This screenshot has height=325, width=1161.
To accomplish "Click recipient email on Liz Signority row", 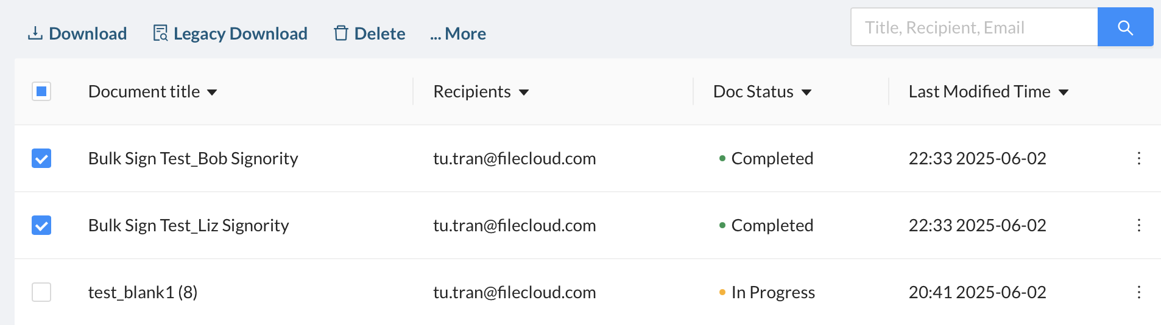I will (x=514, y=225).
